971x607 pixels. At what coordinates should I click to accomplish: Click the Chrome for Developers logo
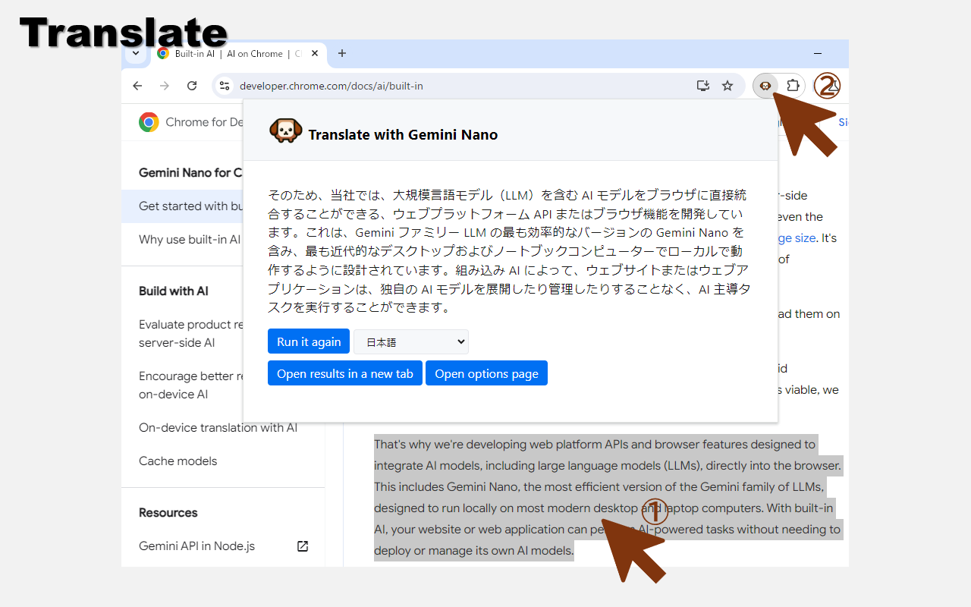click(x=149, y=122)
